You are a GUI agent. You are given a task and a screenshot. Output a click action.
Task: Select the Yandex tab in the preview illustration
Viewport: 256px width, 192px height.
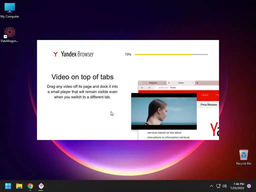(x=181, y=83)
